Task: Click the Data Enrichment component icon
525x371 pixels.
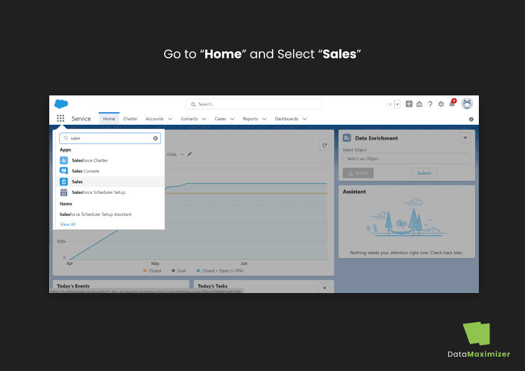Action: click(x=347, y=138)
